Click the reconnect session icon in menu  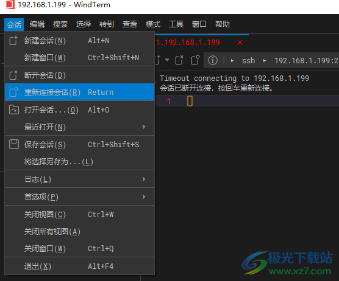tap(13, 92)
